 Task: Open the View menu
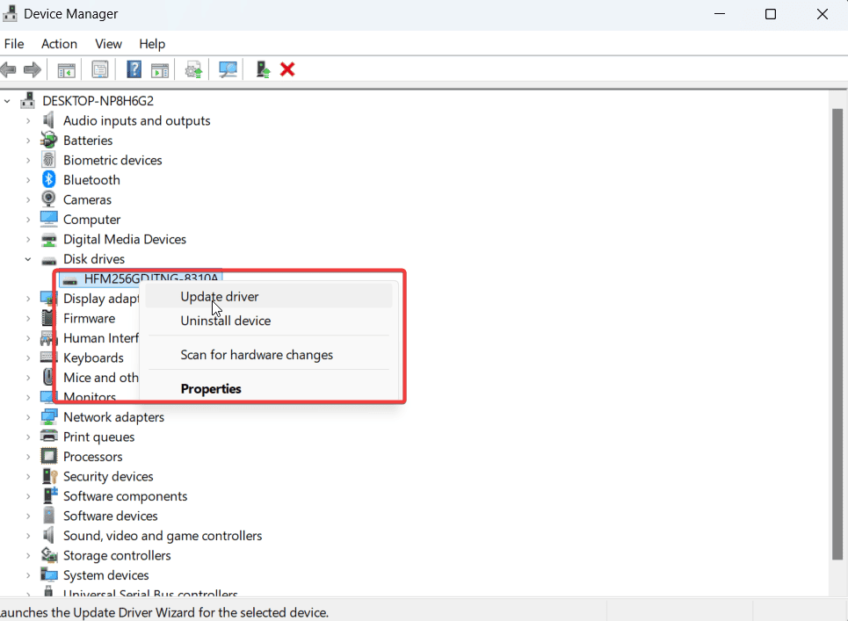(108, 44)
